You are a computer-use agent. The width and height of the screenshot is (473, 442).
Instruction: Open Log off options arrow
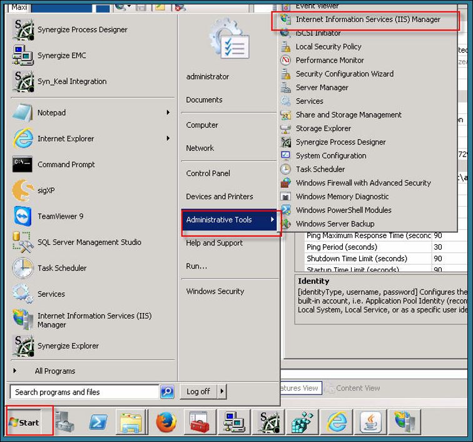pyautogui.click(x=222, y=391)
